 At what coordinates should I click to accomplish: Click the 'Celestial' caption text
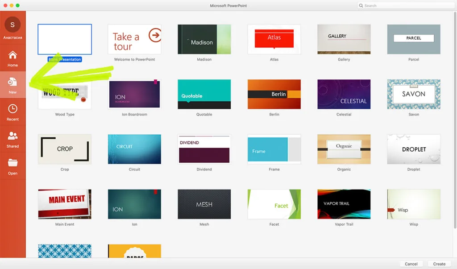point(344,114)
